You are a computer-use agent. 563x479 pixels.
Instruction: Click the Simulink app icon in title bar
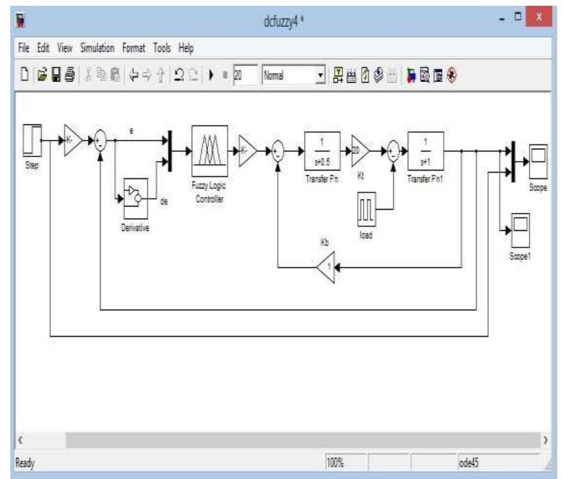pos(21,21)
